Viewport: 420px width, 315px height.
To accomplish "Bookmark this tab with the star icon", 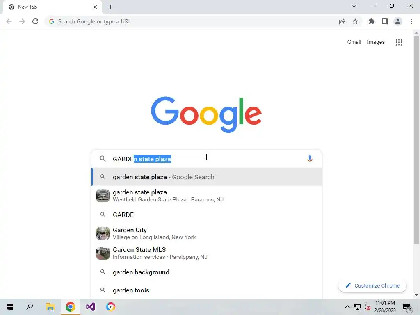I will pos(355,21).
